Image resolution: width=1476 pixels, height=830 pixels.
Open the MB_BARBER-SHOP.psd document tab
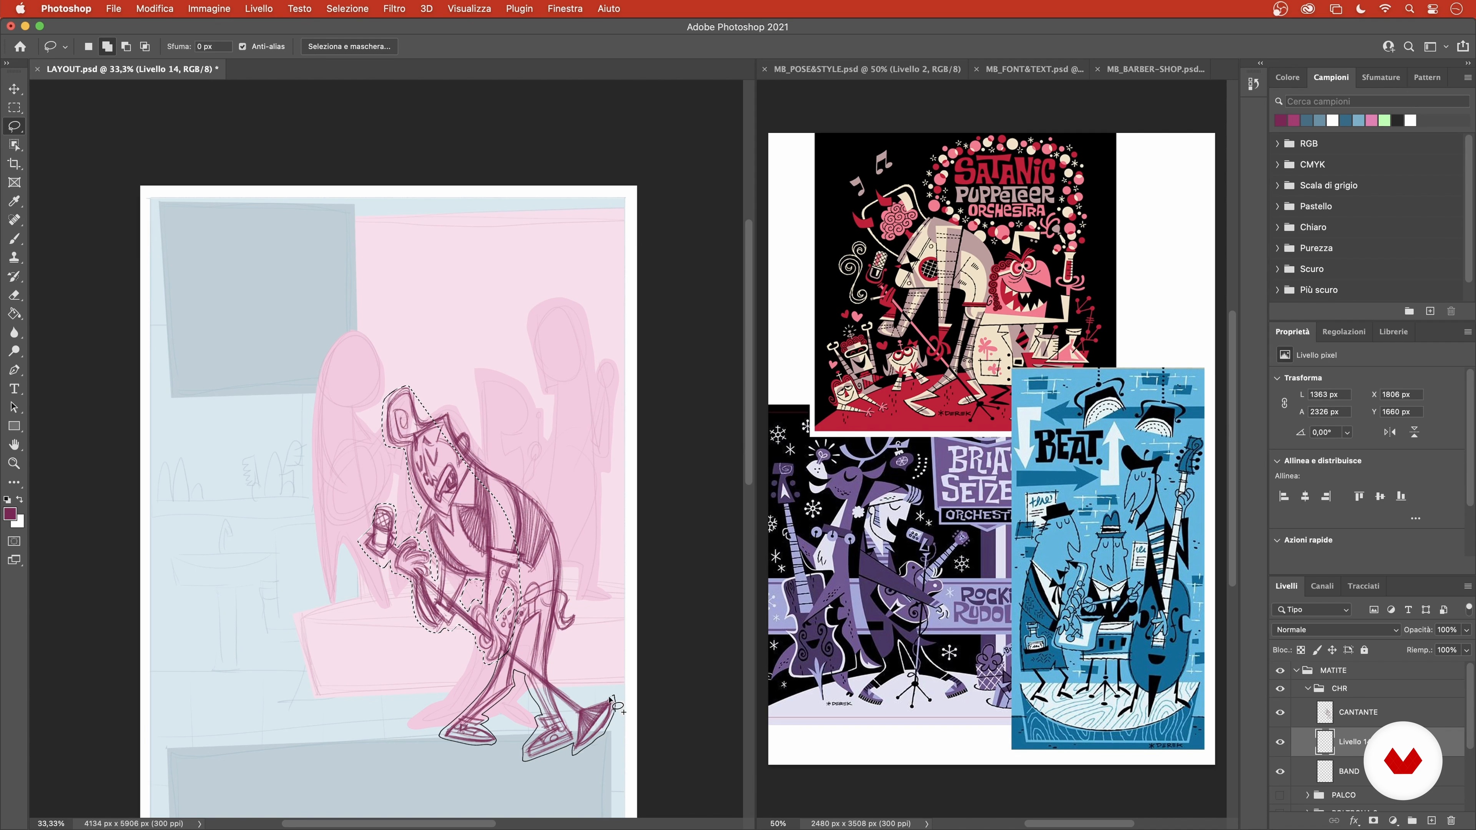pyautogui.click(x=1155, y=69)
